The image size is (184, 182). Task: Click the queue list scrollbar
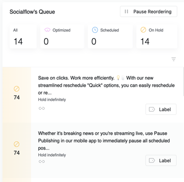point(184,81)
